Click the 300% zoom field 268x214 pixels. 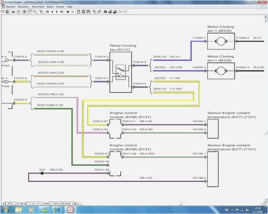(10, 203)
